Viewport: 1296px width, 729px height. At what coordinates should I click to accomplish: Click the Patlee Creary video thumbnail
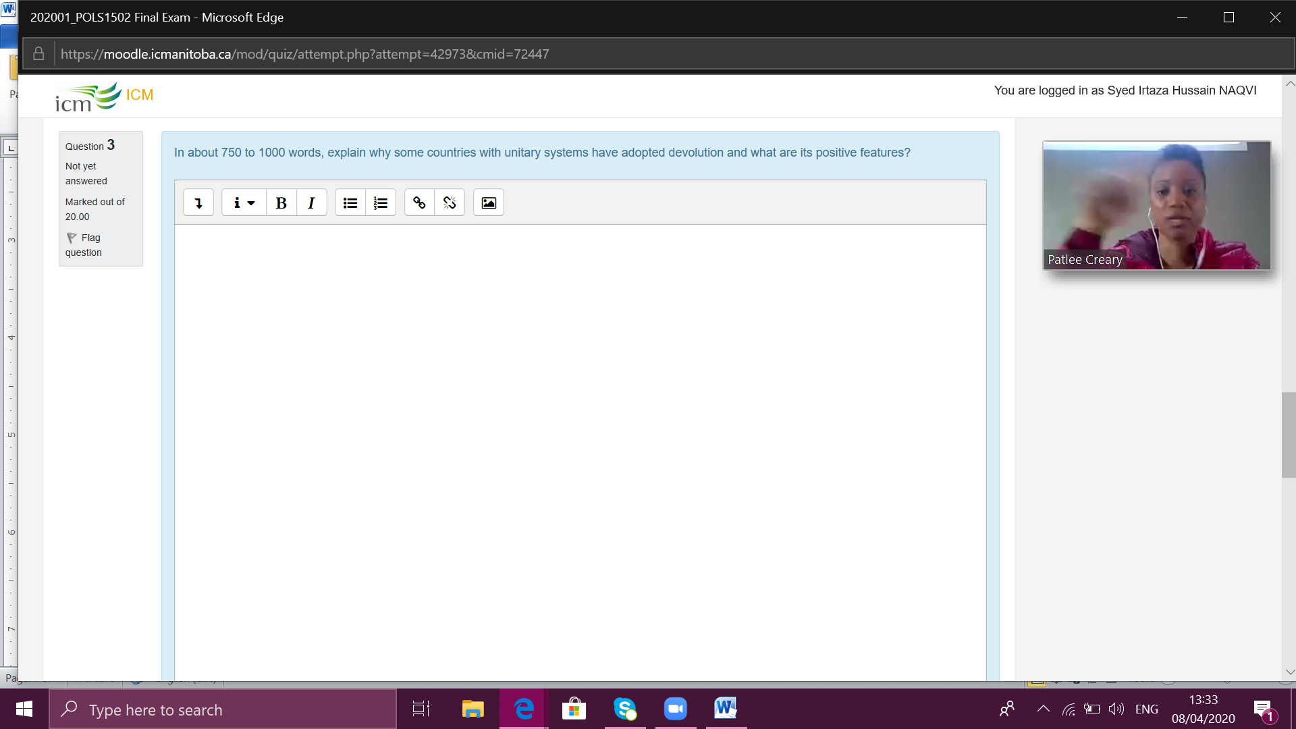1156,205
